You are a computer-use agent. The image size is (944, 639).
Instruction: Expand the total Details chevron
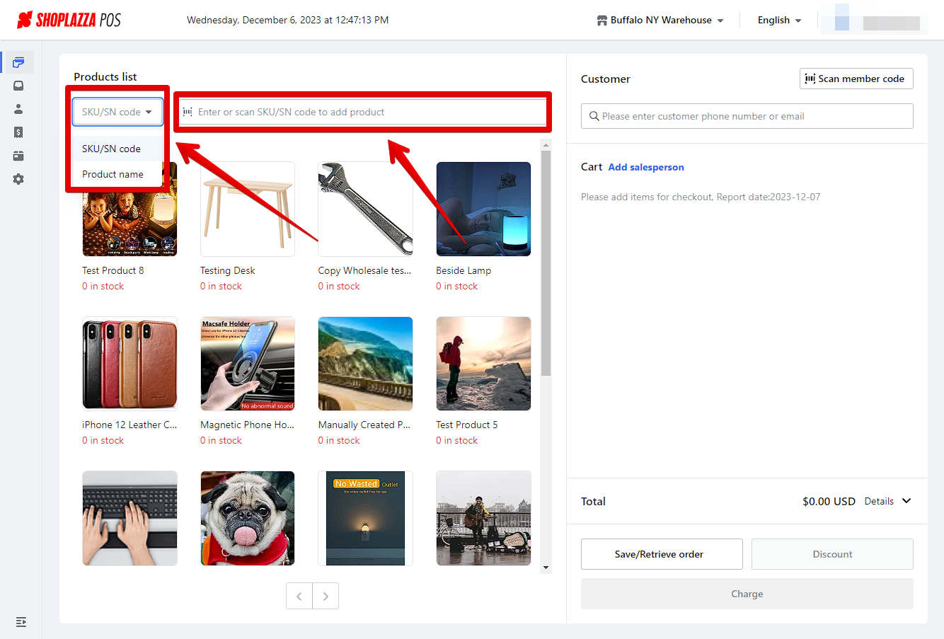coord(906,501)
